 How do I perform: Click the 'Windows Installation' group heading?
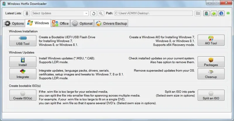click(23, 31)
